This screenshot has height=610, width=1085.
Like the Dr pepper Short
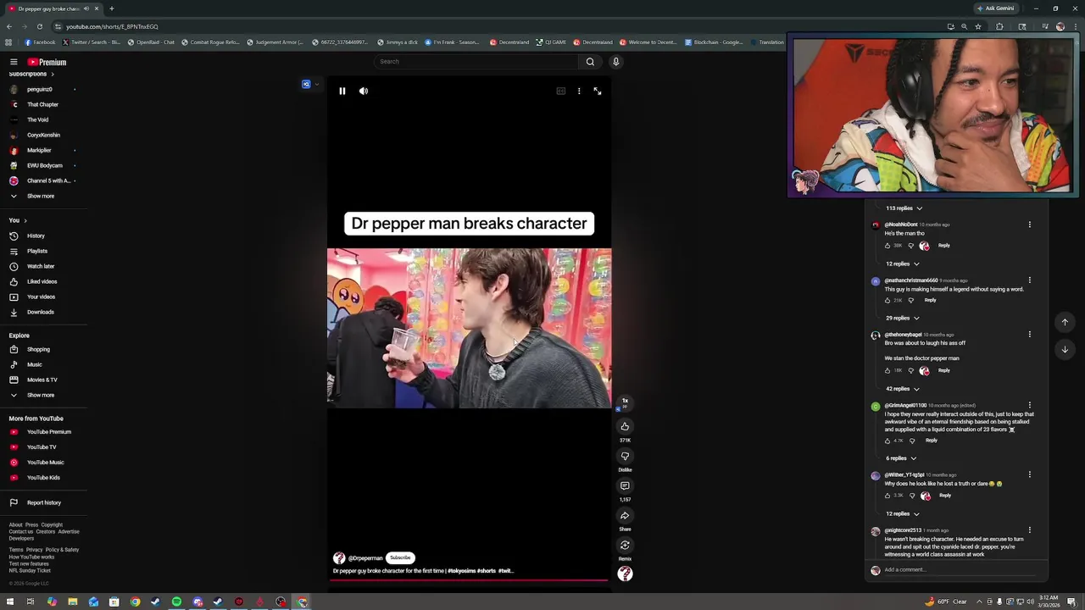pos(625,426)
